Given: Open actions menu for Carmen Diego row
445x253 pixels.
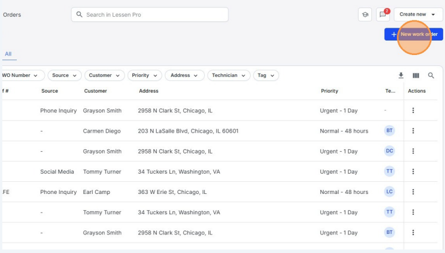Looking at the screenshot, I should (413, 131).
